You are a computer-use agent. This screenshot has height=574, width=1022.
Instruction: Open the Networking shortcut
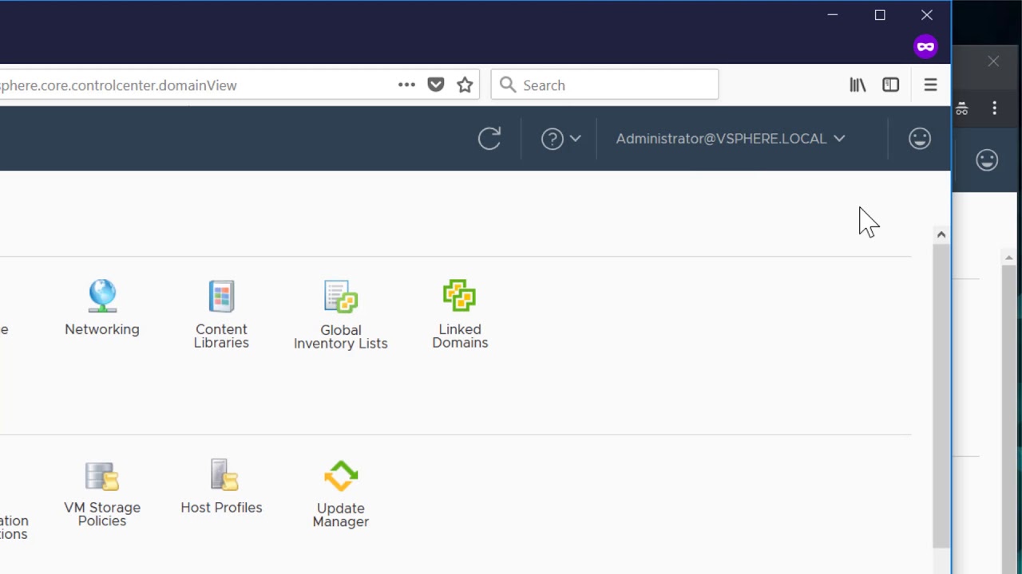point(102,307)
